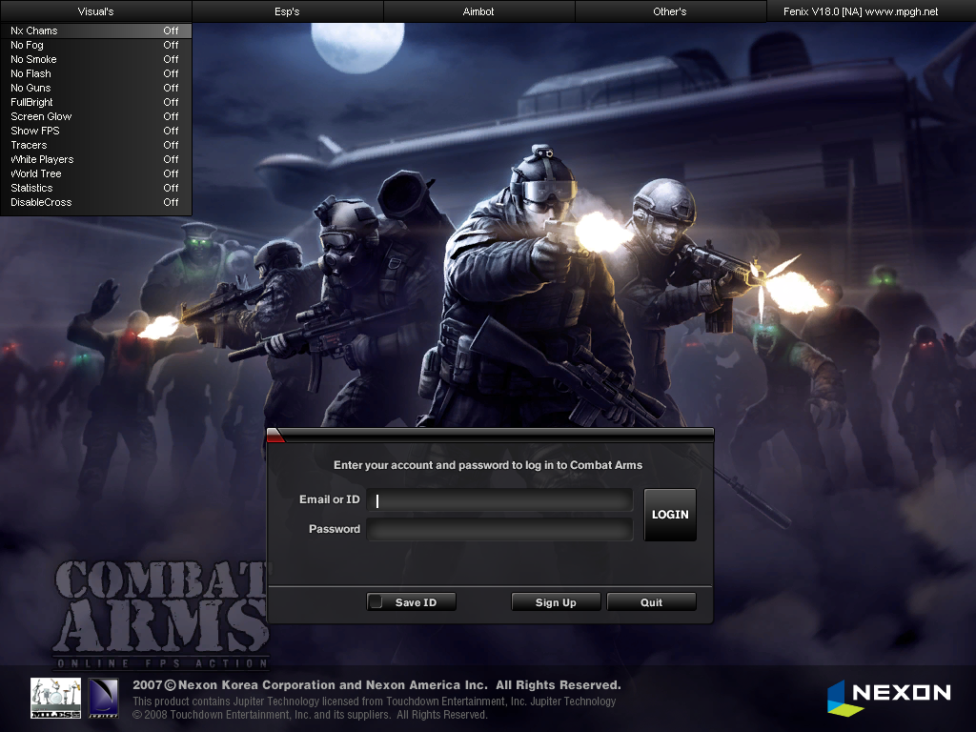Click the Password input field
Viewport: 976px width, 732px height.
(499, 529)
